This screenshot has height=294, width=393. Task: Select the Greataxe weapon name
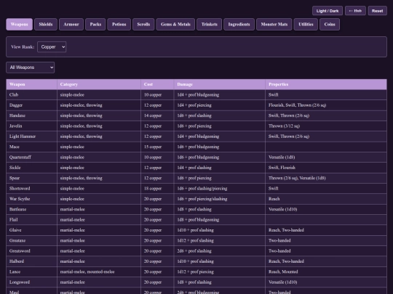click(x=17, y=240)
